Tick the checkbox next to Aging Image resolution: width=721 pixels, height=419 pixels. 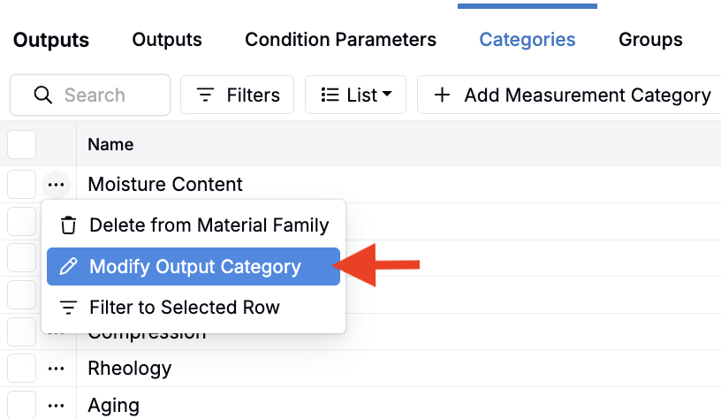pyautogui.click(x=21, y=405)
